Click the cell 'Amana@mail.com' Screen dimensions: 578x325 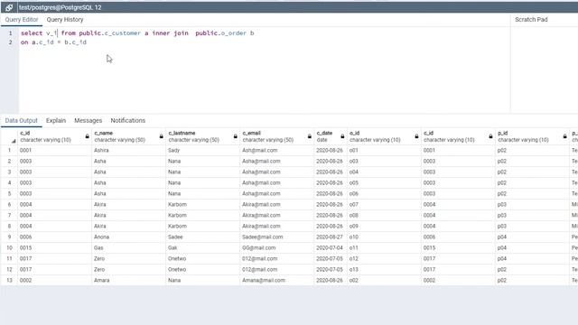tap(277, 281)
